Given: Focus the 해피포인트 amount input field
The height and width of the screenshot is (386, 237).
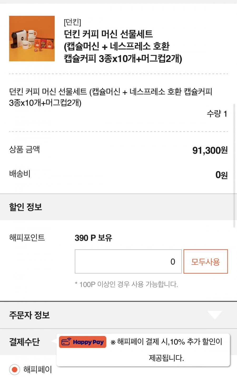Looking at the screenshot, I should pos(128,261).
